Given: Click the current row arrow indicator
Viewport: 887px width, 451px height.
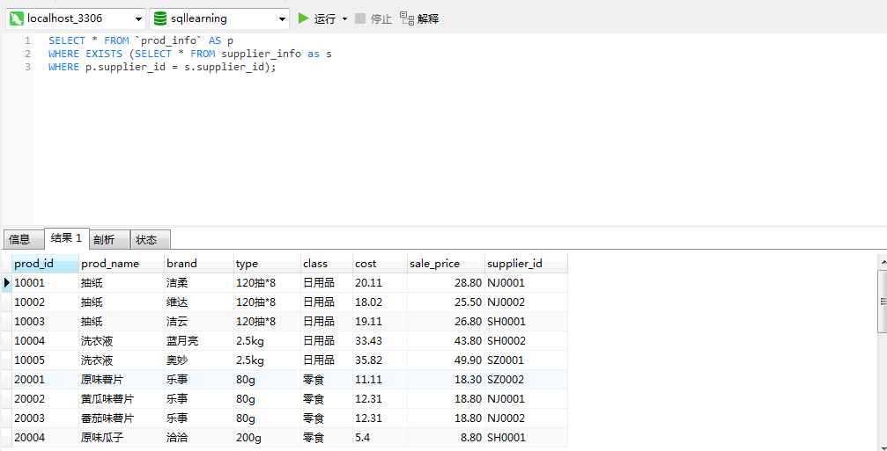Looking at the screenshot, I should [x=7, y=282].
